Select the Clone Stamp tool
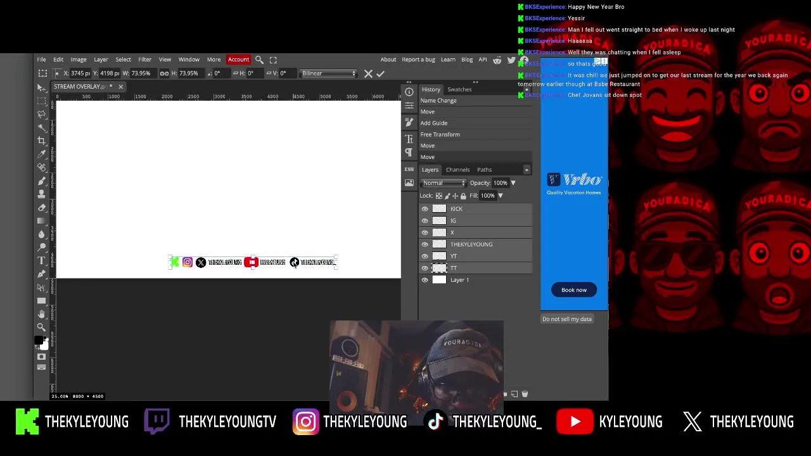811x456 pixels. pyautogui.click(x=41, y=194)
